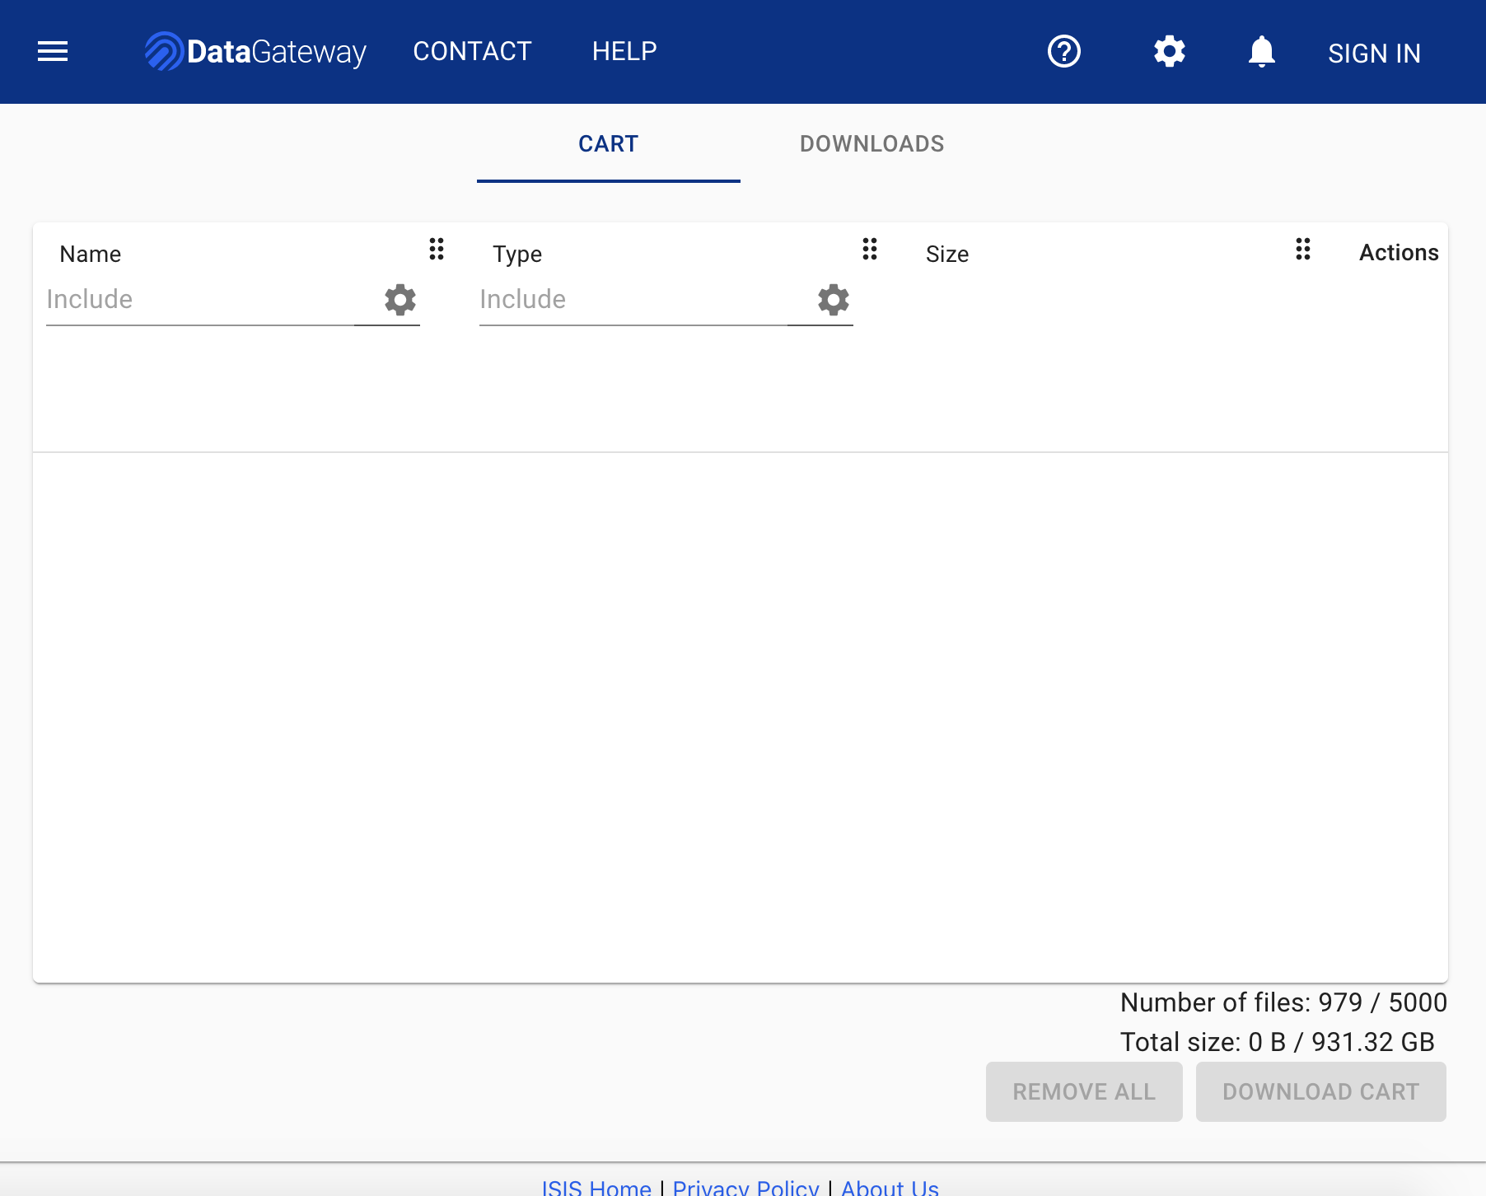
Task: Switch to the DOWNLOADS tab
Action: [872, 144]
